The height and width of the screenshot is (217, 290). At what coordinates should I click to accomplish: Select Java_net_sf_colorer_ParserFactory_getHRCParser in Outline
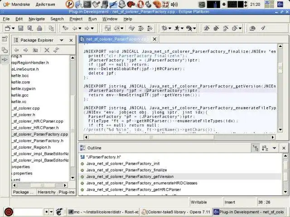[x=134, y=190]
